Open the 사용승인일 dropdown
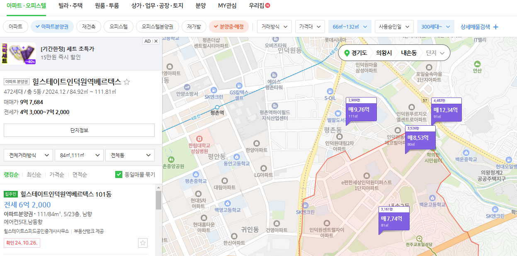 394,27
